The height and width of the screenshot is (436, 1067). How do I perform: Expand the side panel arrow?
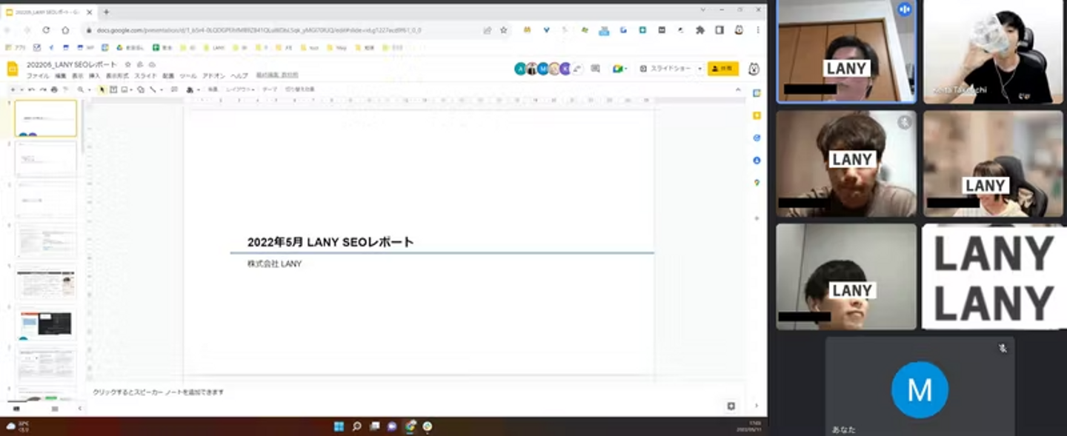click(x=757, y=406)
